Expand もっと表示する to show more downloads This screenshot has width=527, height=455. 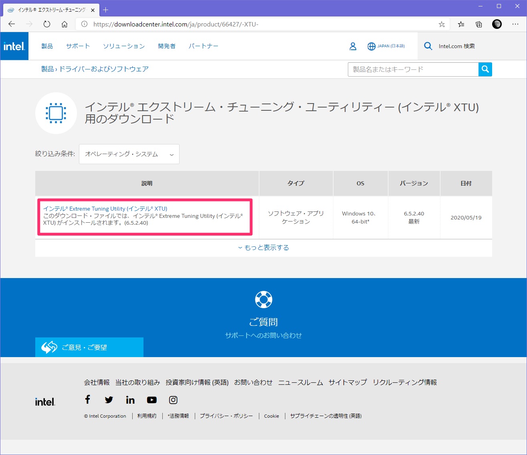[263, 248]
